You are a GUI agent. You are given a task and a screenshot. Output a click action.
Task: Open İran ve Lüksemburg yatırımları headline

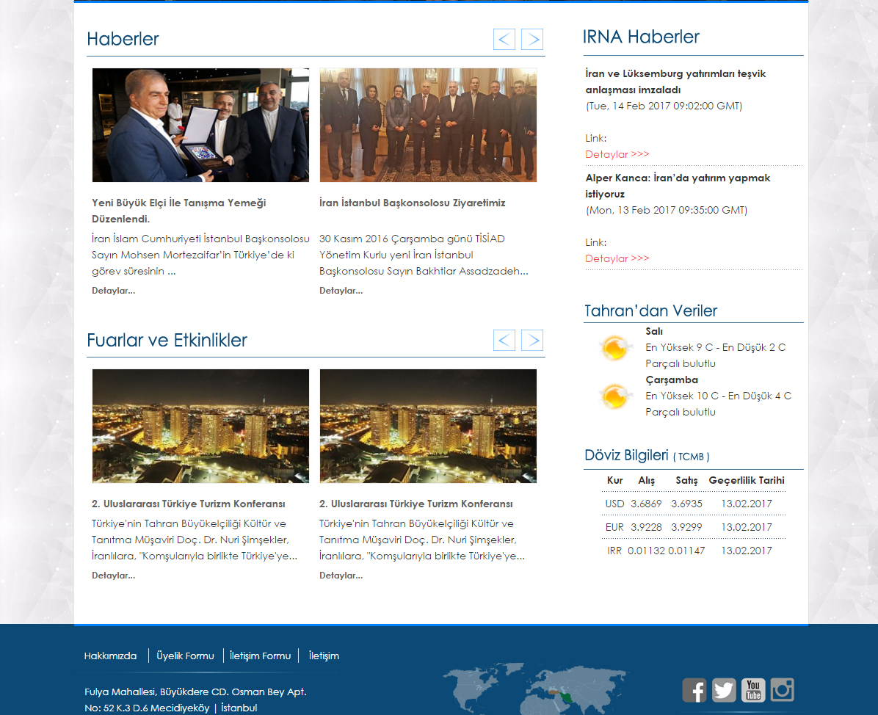tap(676, 81)
